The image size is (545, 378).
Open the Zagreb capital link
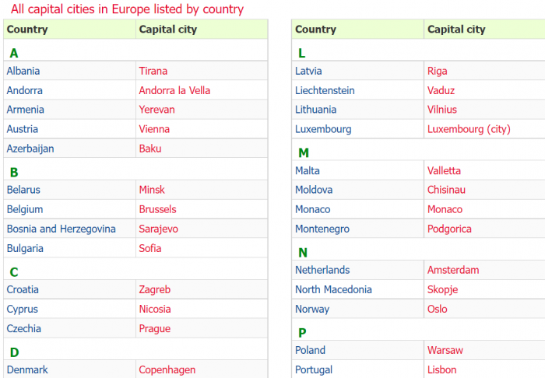155,289
